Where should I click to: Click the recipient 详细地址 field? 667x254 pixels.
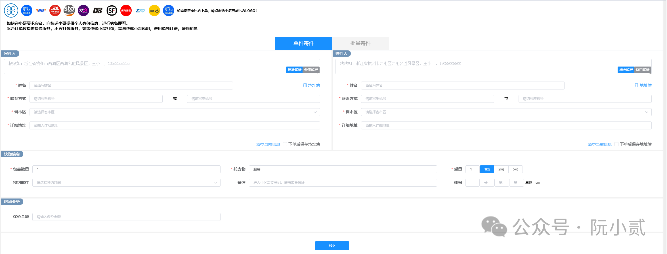[506, 125]
